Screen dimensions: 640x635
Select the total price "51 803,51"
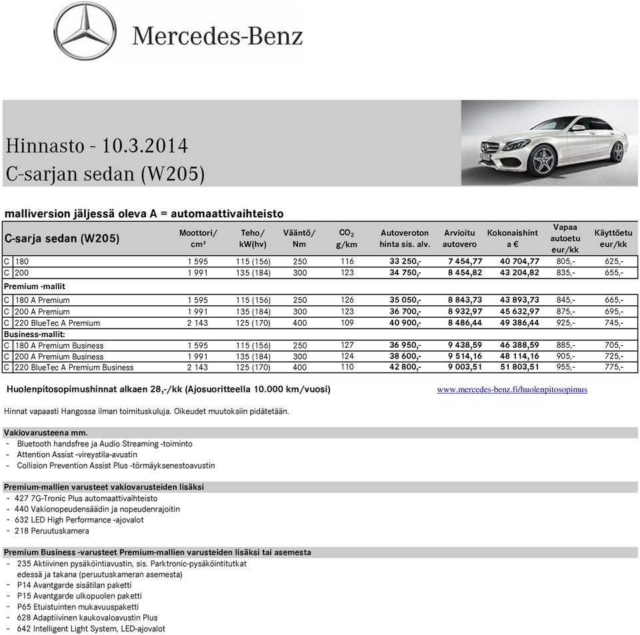point(519,367)
